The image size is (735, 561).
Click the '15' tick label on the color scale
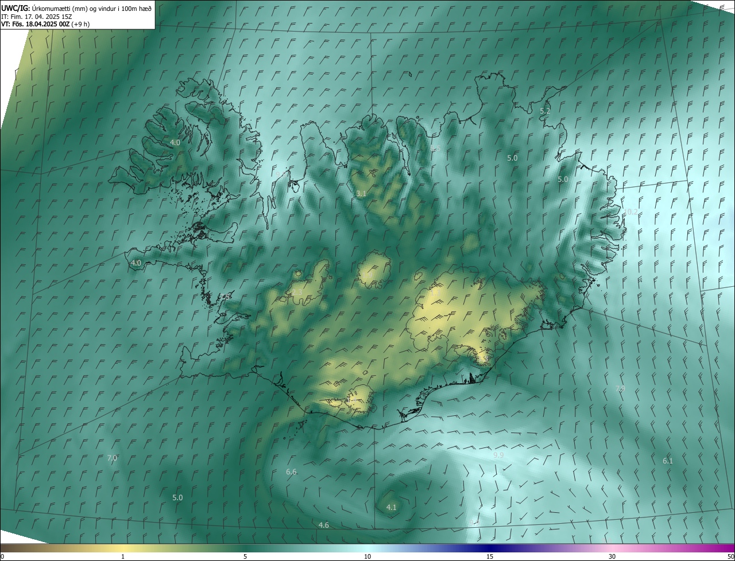click(x=490, y=556)
